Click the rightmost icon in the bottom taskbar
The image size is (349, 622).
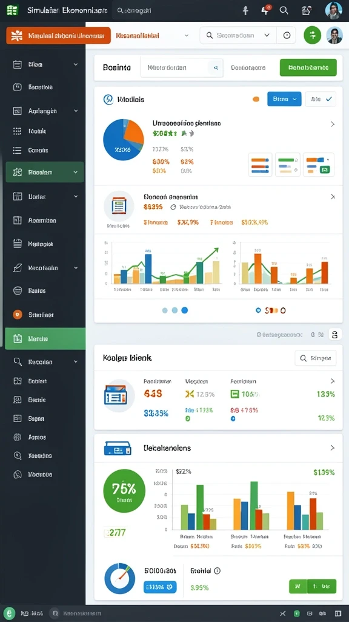(x=338, y=613)
